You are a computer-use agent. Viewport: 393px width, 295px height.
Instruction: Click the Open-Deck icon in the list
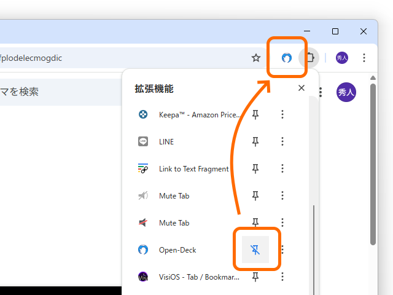pos(143,250)
